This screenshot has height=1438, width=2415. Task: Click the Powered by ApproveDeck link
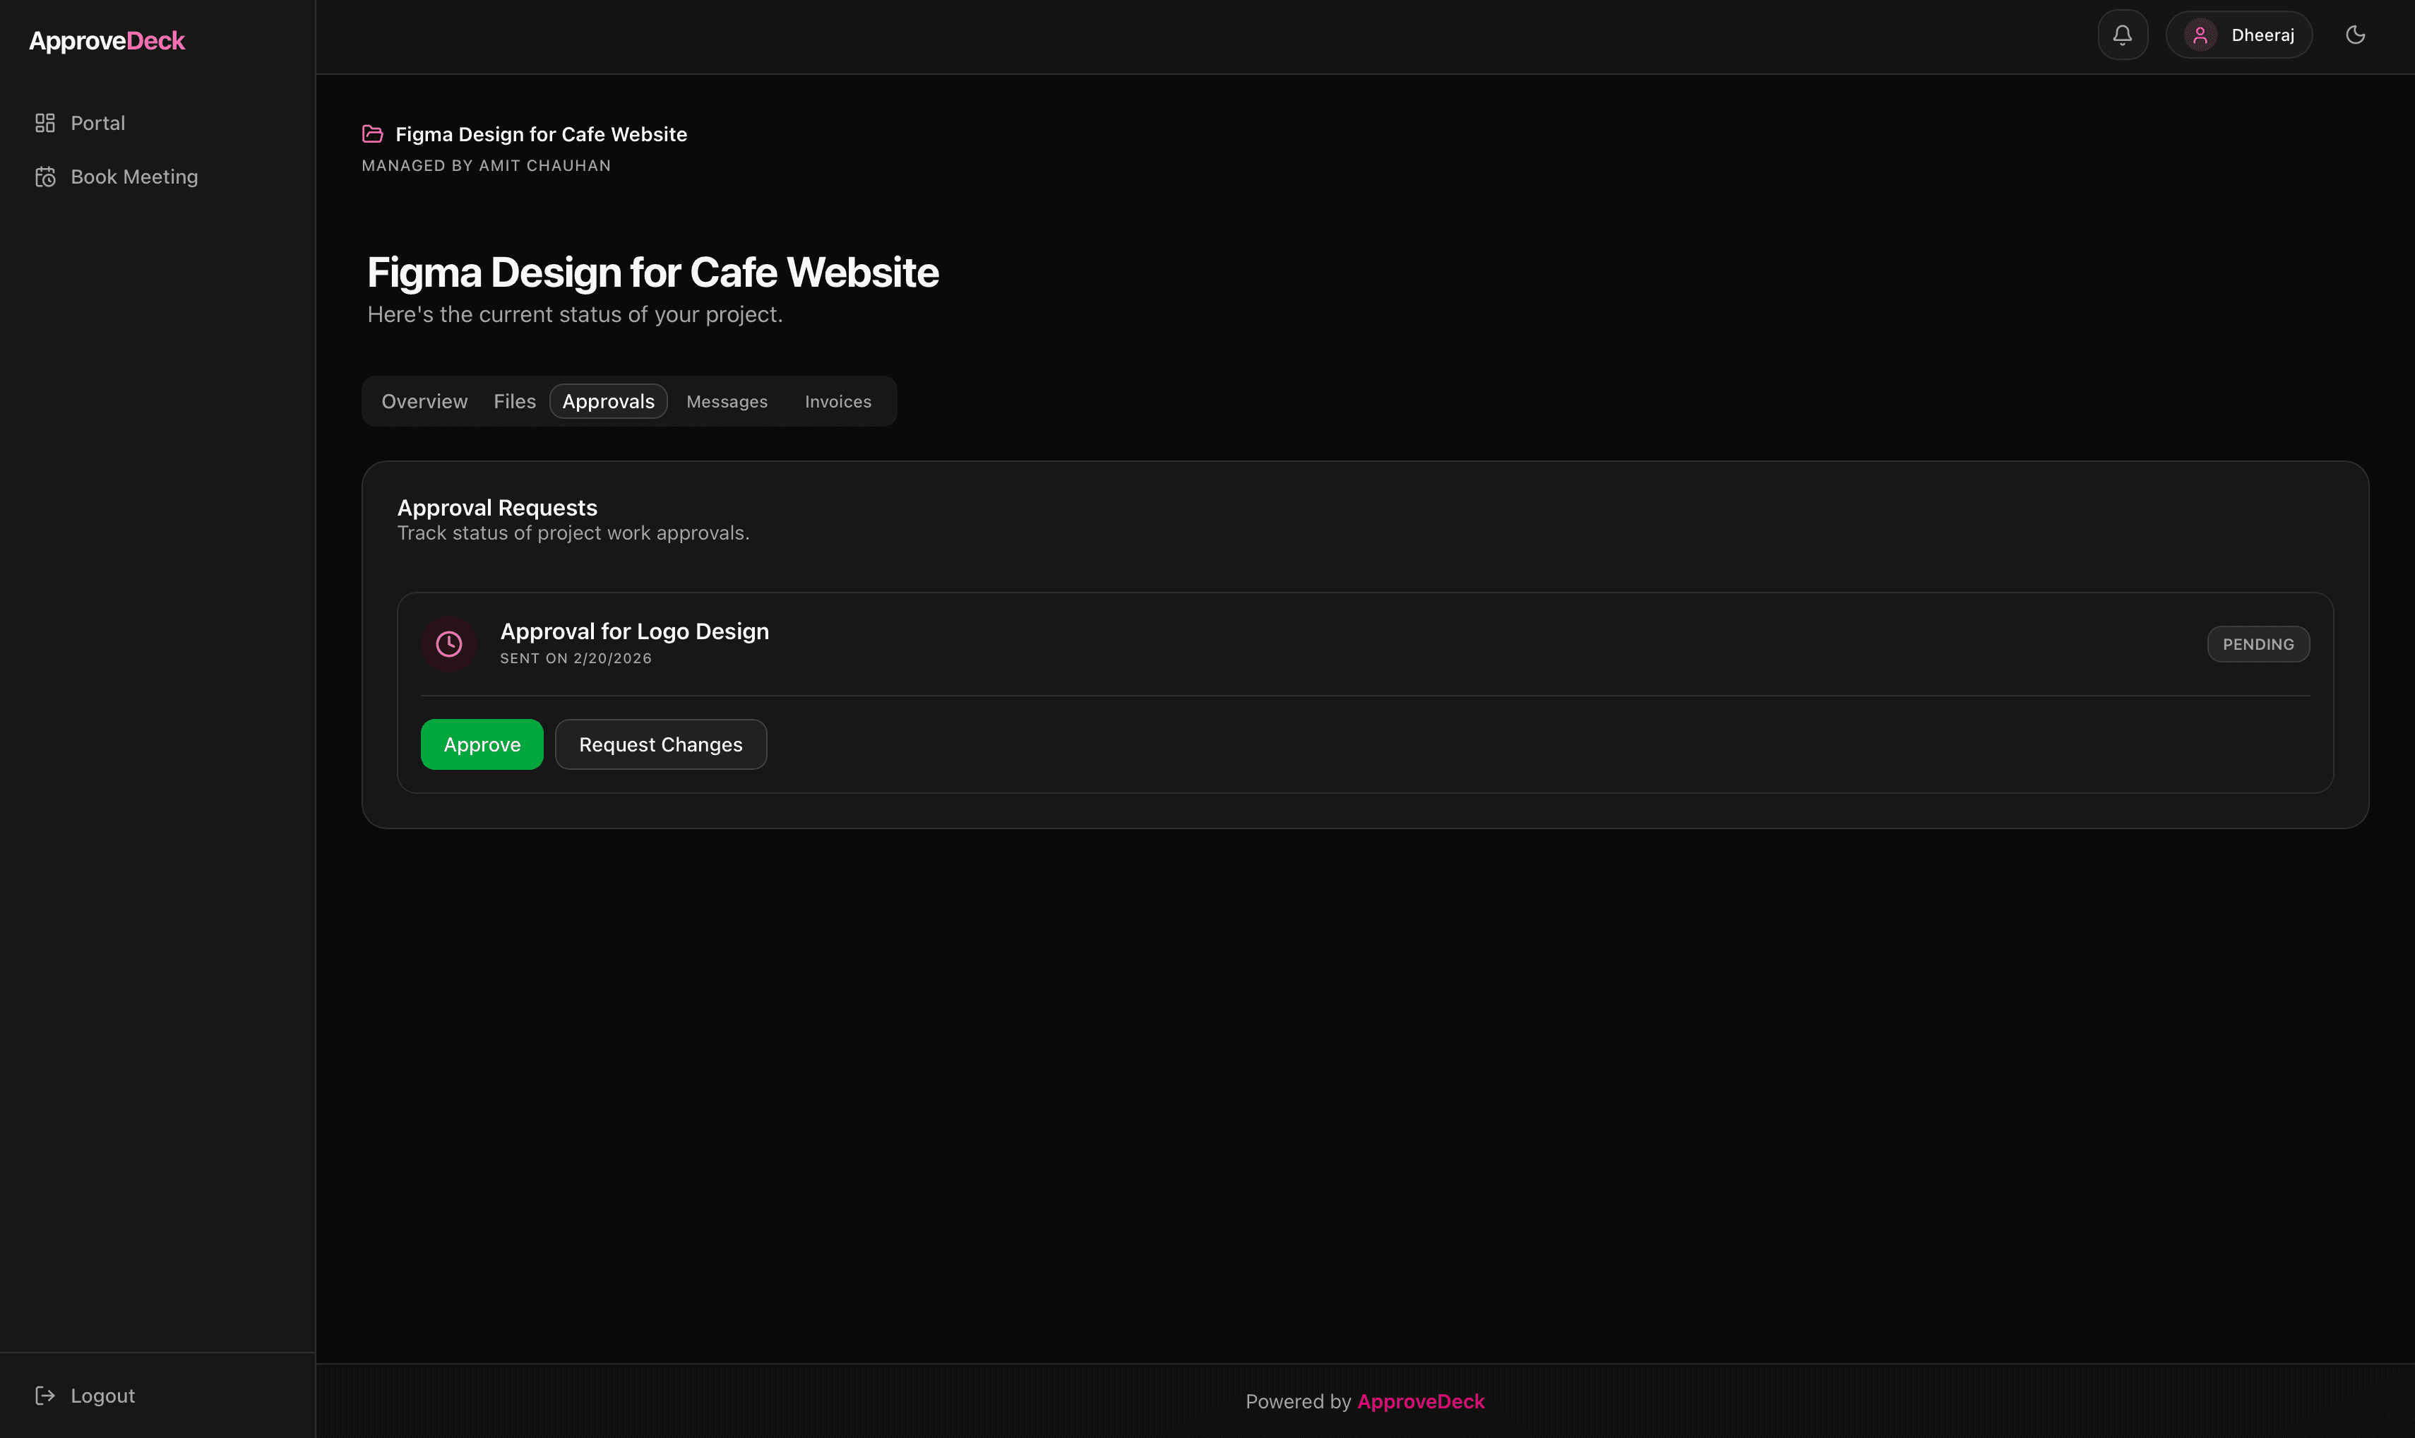(1420, 1401)
